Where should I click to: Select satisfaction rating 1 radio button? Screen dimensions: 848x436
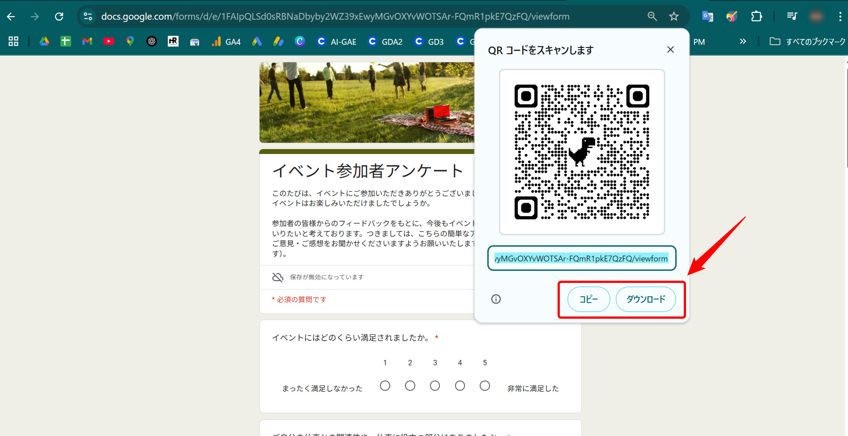[x=385, y=385]
